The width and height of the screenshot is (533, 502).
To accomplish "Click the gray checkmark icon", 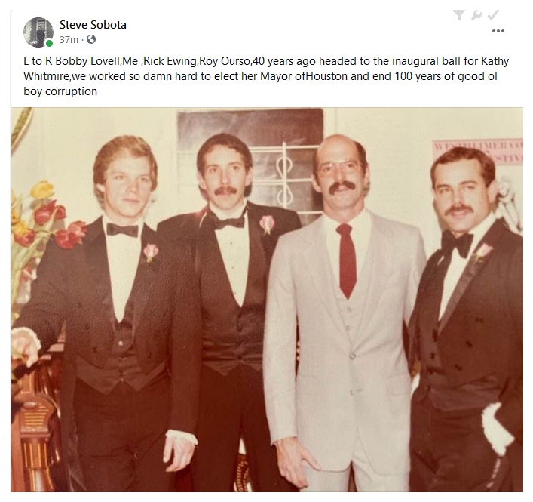I will pos(493,15).
